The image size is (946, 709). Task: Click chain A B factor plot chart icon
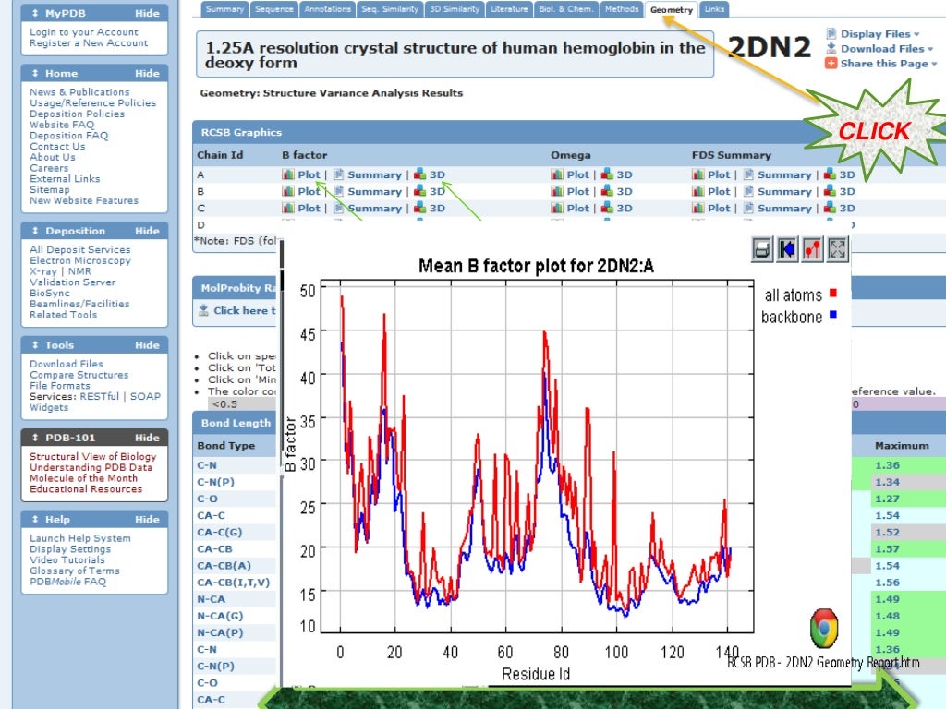(288, 174)
